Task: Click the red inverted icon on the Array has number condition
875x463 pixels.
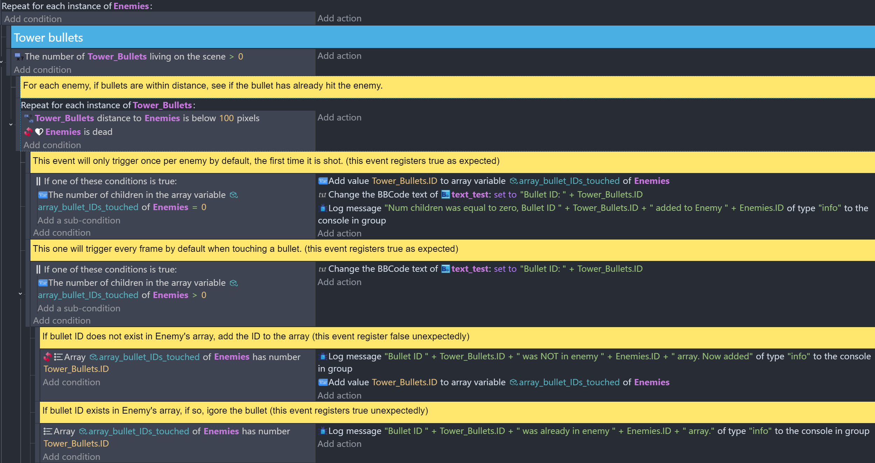Action: (47, 357)
